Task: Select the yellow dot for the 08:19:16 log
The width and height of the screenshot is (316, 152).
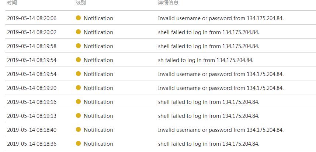Action: point(78,102)
